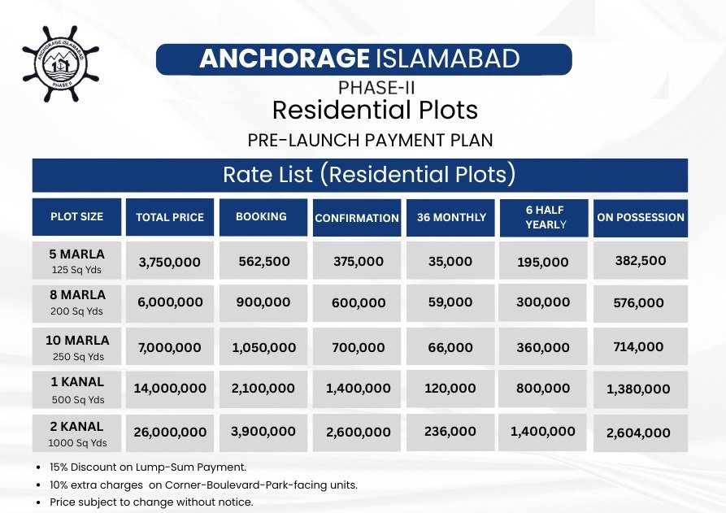
Task: Click the 6 HALF YEARLY column header
Action: pyautogui.click(x=544, y=218)
